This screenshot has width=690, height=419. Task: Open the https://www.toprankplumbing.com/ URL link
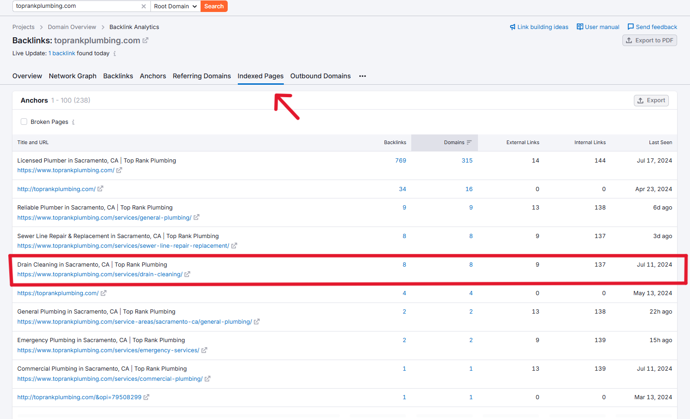66,170
